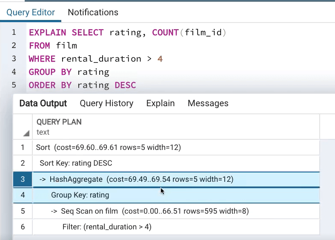This screenshot has height=240, width=335.
Task: Select result row number 4
Action: pos(23,195)
